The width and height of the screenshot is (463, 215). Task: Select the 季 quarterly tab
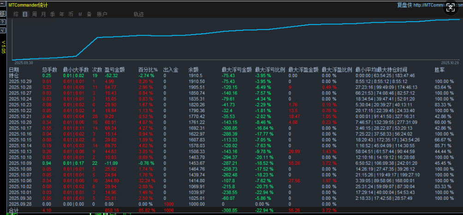[x=53, y=14]
